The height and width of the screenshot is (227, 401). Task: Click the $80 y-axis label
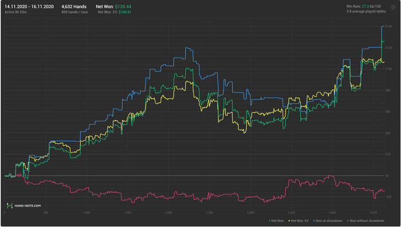[388, 90]
